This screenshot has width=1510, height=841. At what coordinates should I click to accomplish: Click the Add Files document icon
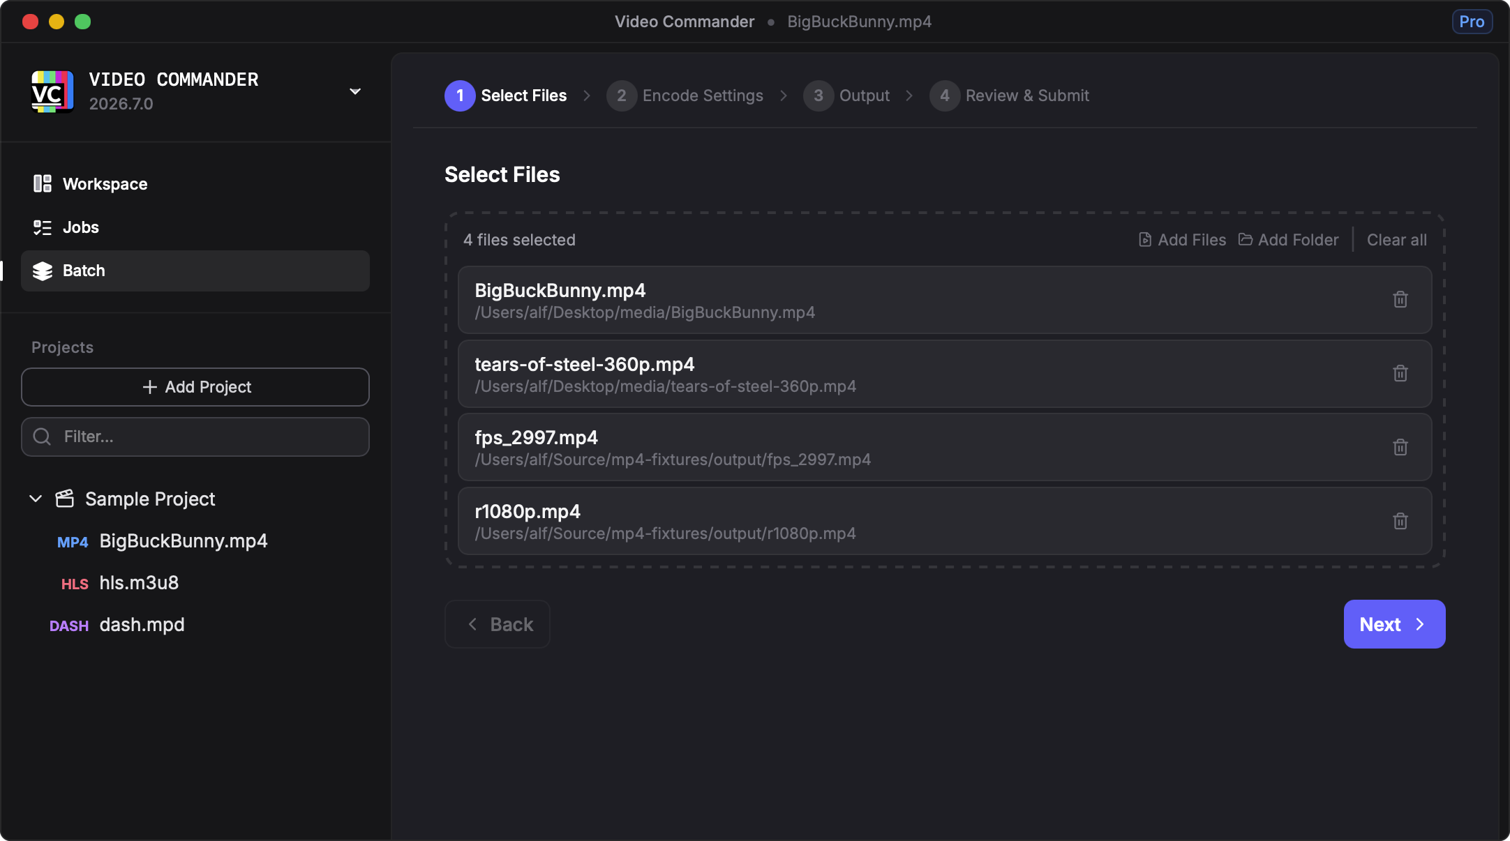pos(1145,240)
